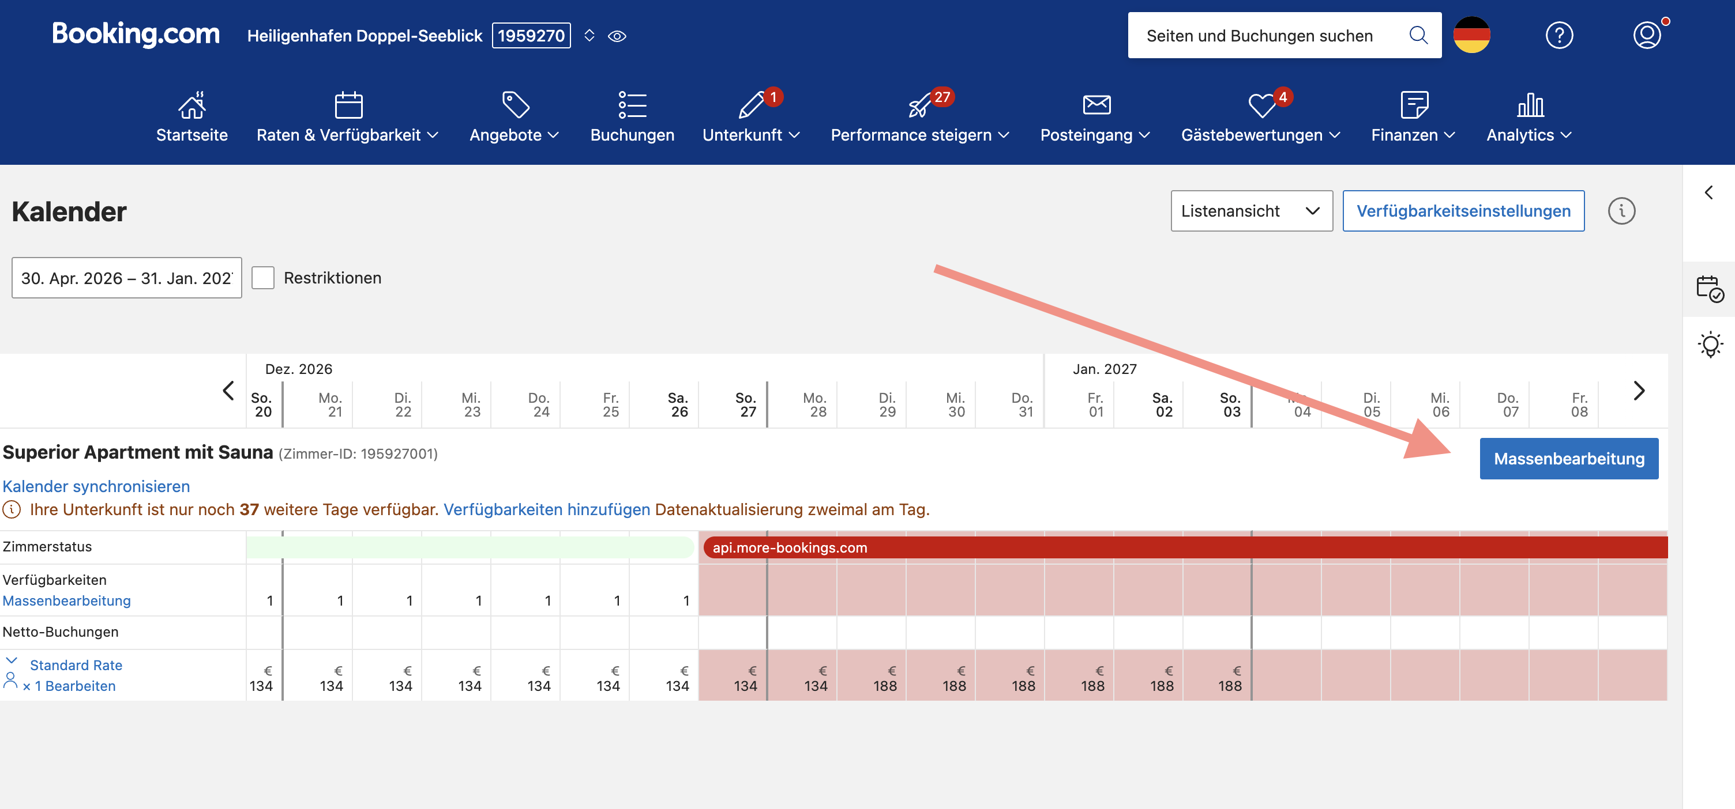1735x809 pixels.
Task: Click the Verfügbarkeitseinstellungen button
Action: (1463, 211)
